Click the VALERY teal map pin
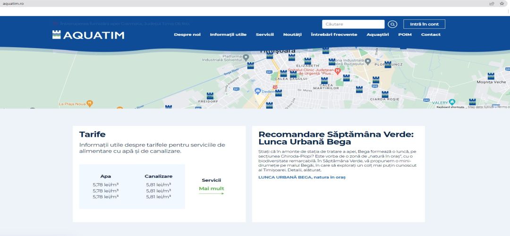 (452, 102)
